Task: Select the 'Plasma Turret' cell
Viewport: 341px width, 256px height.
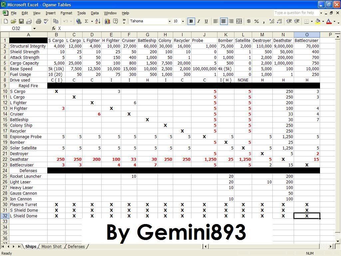Action: coord(28,204)
